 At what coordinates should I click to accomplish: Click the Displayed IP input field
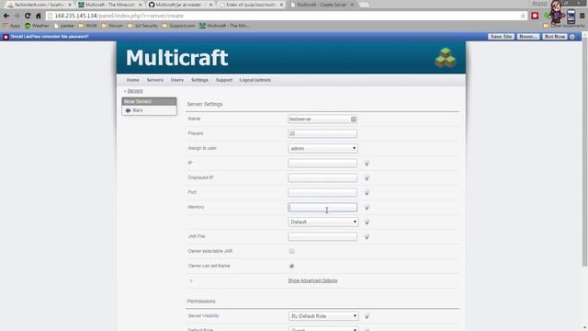[322, 177]
